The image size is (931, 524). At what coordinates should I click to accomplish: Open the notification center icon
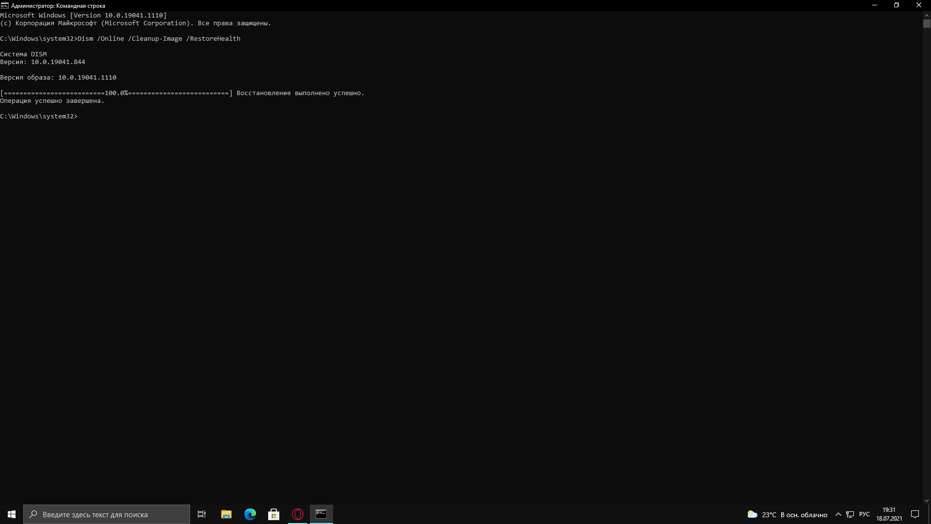[x=915, y=514]
